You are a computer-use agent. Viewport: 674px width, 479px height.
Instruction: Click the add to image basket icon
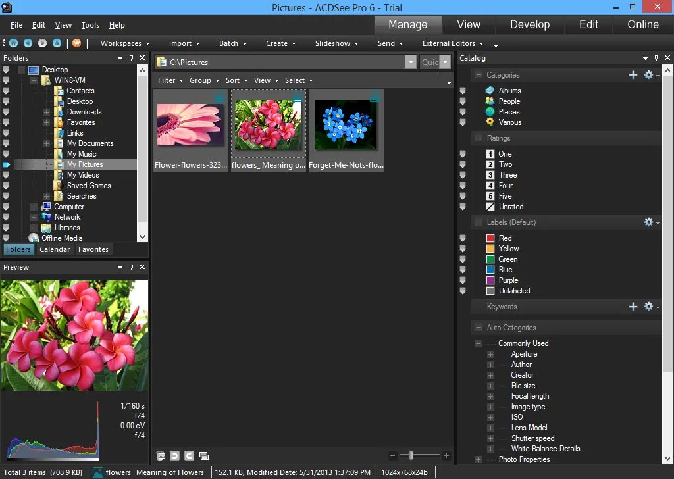161,456
